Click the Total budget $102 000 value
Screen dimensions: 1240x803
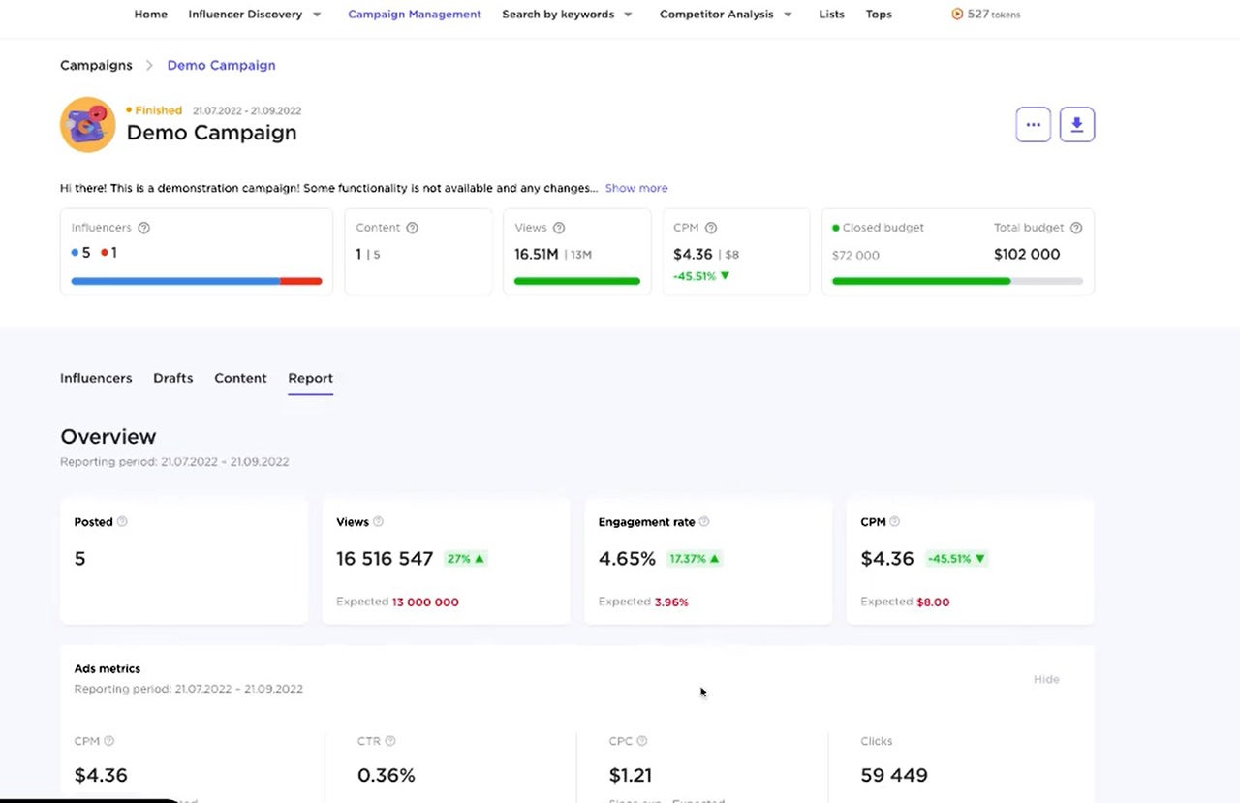pos(1027,254)
